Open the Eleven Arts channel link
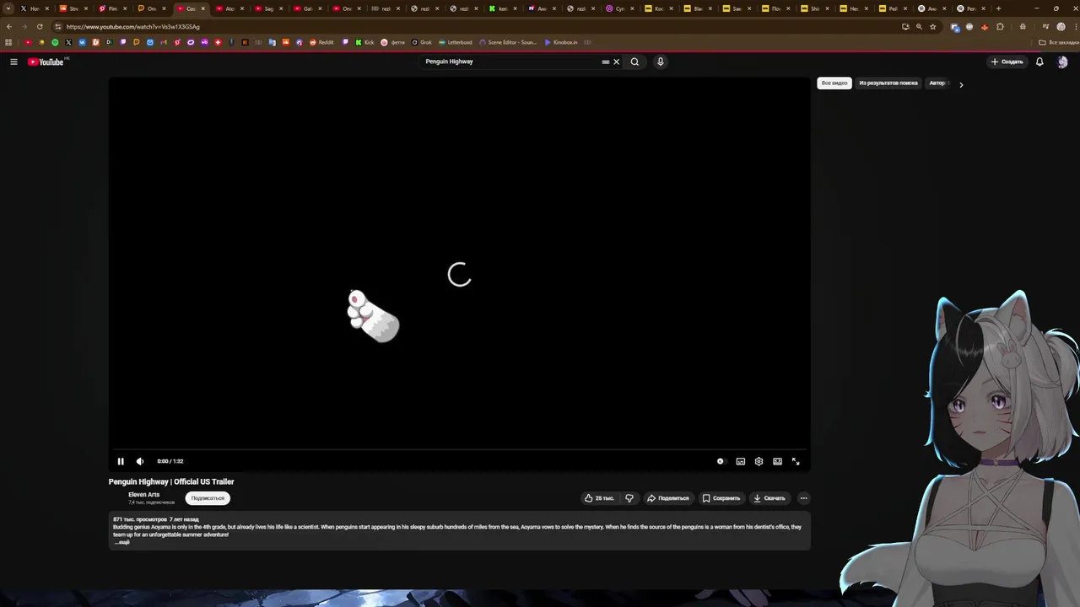This screenshot has height=607, width=1080. click(x=143, y=495)
